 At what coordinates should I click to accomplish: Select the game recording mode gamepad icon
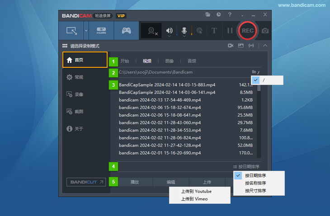point(126,31)
